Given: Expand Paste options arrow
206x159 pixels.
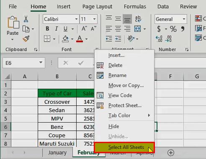Looking at the screenshot, I should [x=13, y=39].
